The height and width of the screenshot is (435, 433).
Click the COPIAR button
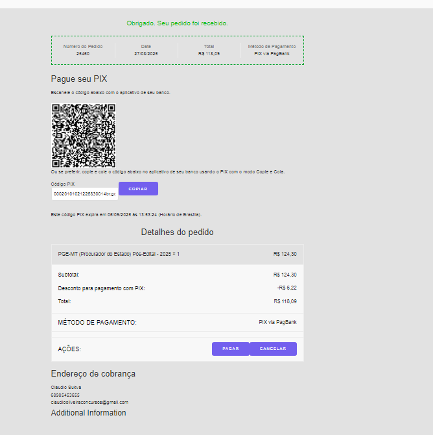[138, 189]
